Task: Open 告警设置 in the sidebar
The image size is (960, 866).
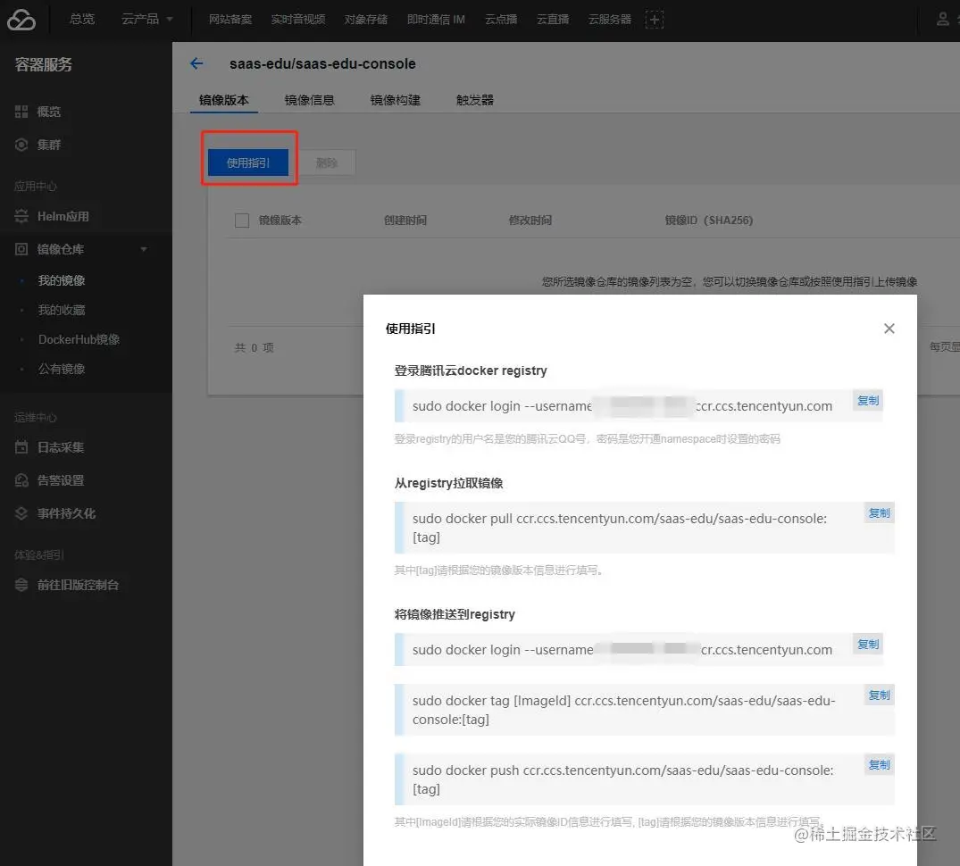Action: [61, 480]
